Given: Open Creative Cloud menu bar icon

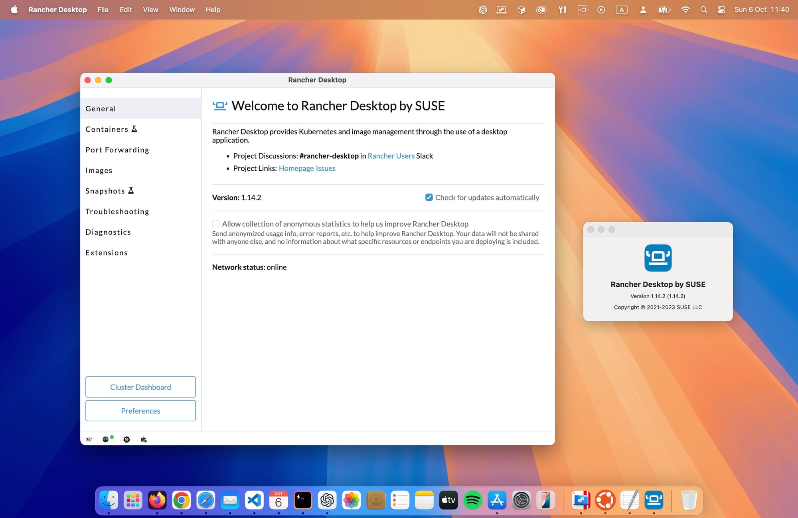Looking at the screenshot, I should coord(541,10).
